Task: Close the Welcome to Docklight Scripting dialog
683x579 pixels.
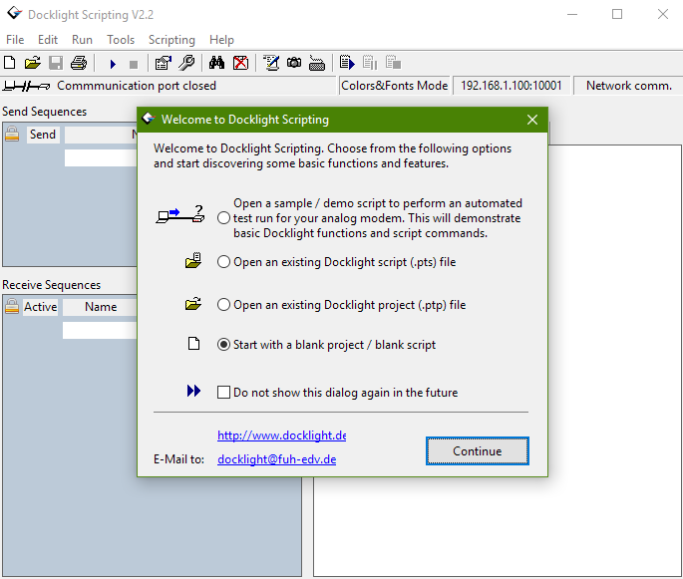Action: [532, 120]
